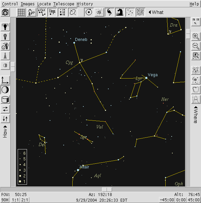The height and width of the screenshot is (203, 201).
Task: Click the shield outline icon on right
Action: click(x=196, y=90)
